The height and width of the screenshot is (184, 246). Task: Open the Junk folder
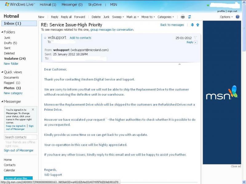click(x=7, y=38)
